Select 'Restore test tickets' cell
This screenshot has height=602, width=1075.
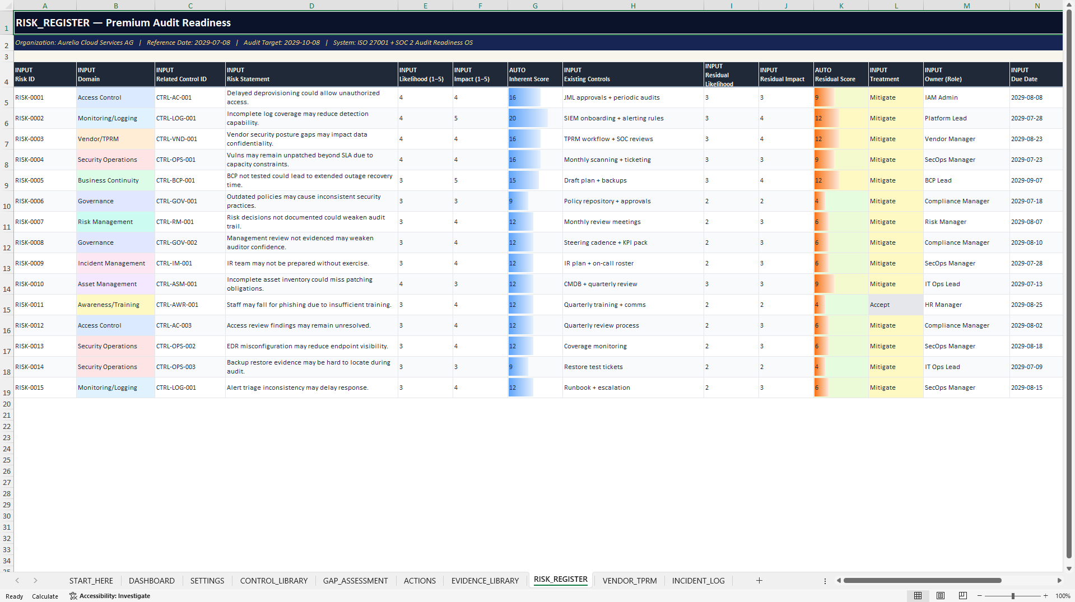(633, 367)
